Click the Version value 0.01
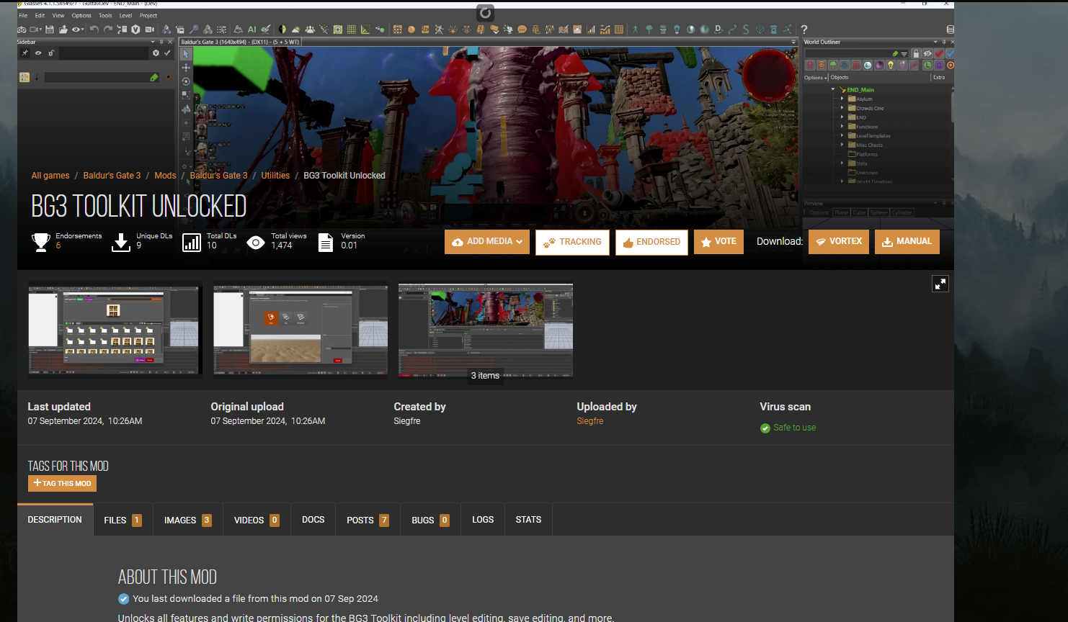Screen dimensions: 1068x622 (x=349, y=245)
